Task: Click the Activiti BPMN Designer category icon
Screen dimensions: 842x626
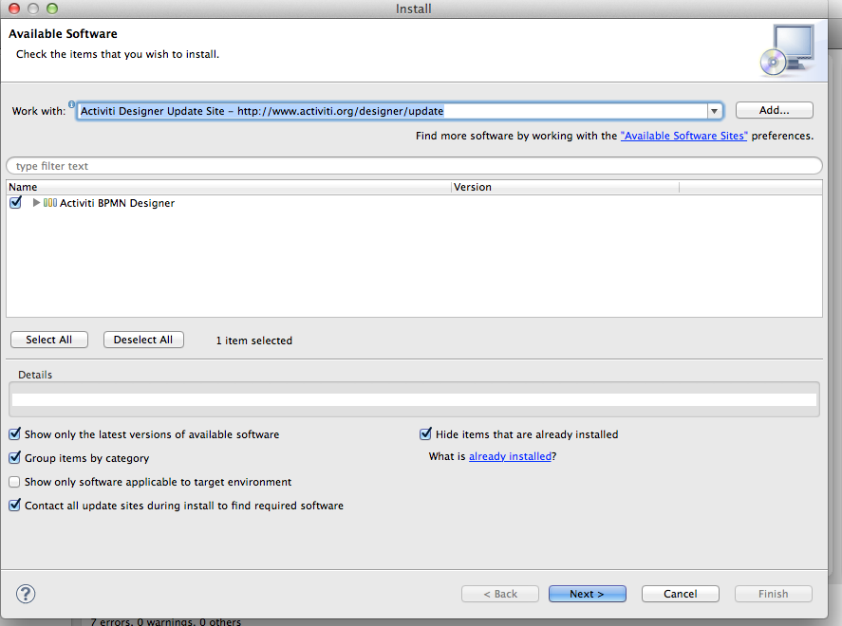Action: pos(50,203)
